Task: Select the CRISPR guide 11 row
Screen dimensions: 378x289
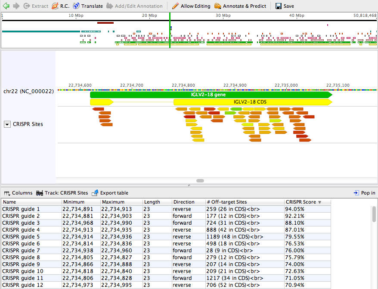Action: coord(166,278)
